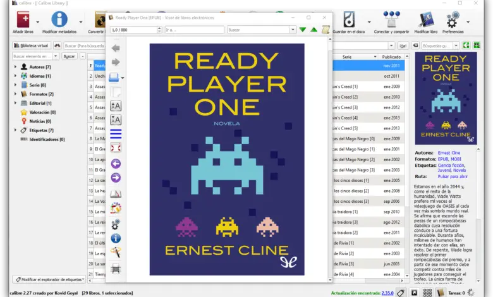Image resolution: width=493 pixels, height=297 pixels.
Task: Click the colorful palette icon in viewer
Action: (x=116, y=208)
